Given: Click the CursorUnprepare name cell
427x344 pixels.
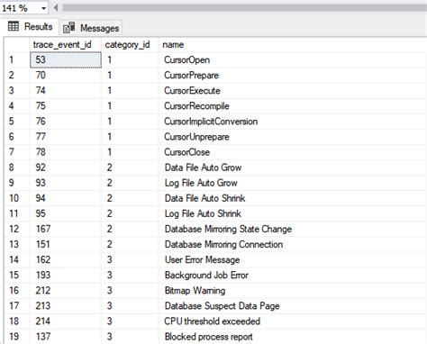Looking at the screenshot, I should [293, 137].
